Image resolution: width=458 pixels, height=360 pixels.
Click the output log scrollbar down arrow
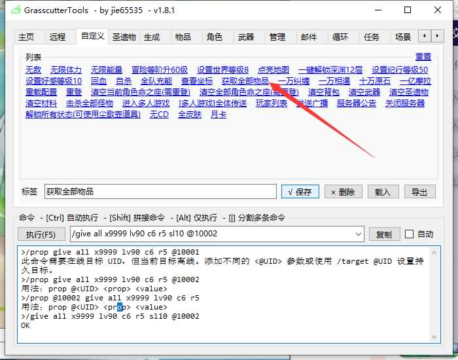pos(435,336)
